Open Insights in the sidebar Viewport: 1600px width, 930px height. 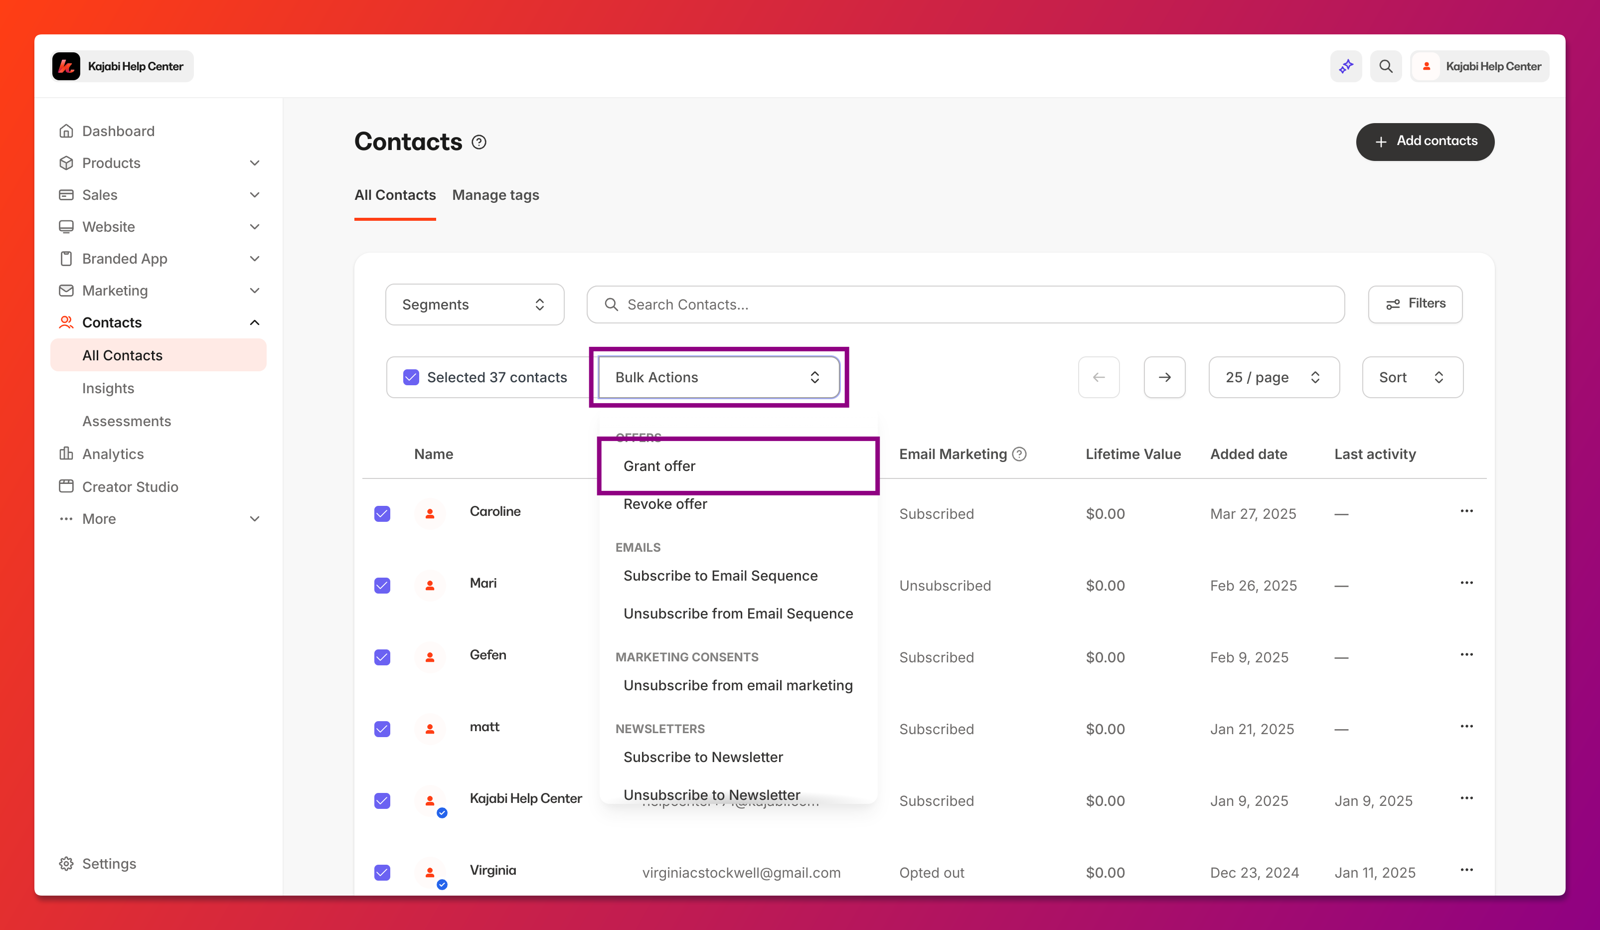coord(108,388)
